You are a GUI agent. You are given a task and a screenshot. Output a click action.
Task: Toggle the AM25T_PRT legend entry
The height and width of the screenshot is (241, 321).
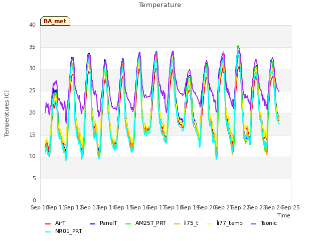[145, 223]
